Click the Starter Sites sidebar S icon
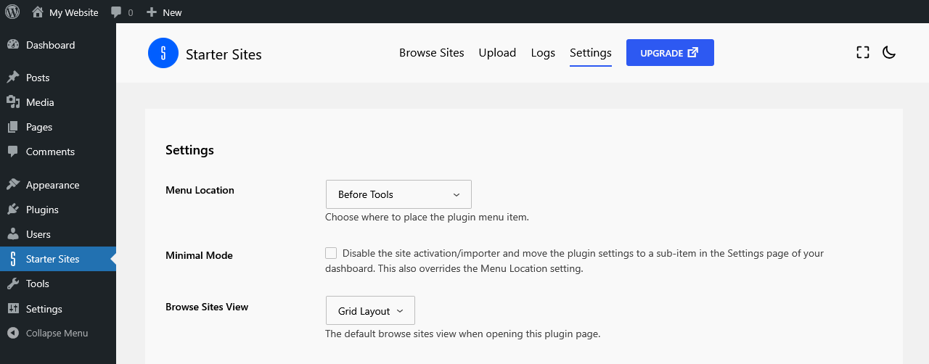The width and height of the screenshot is (929, 364). (x=13, y=259)
